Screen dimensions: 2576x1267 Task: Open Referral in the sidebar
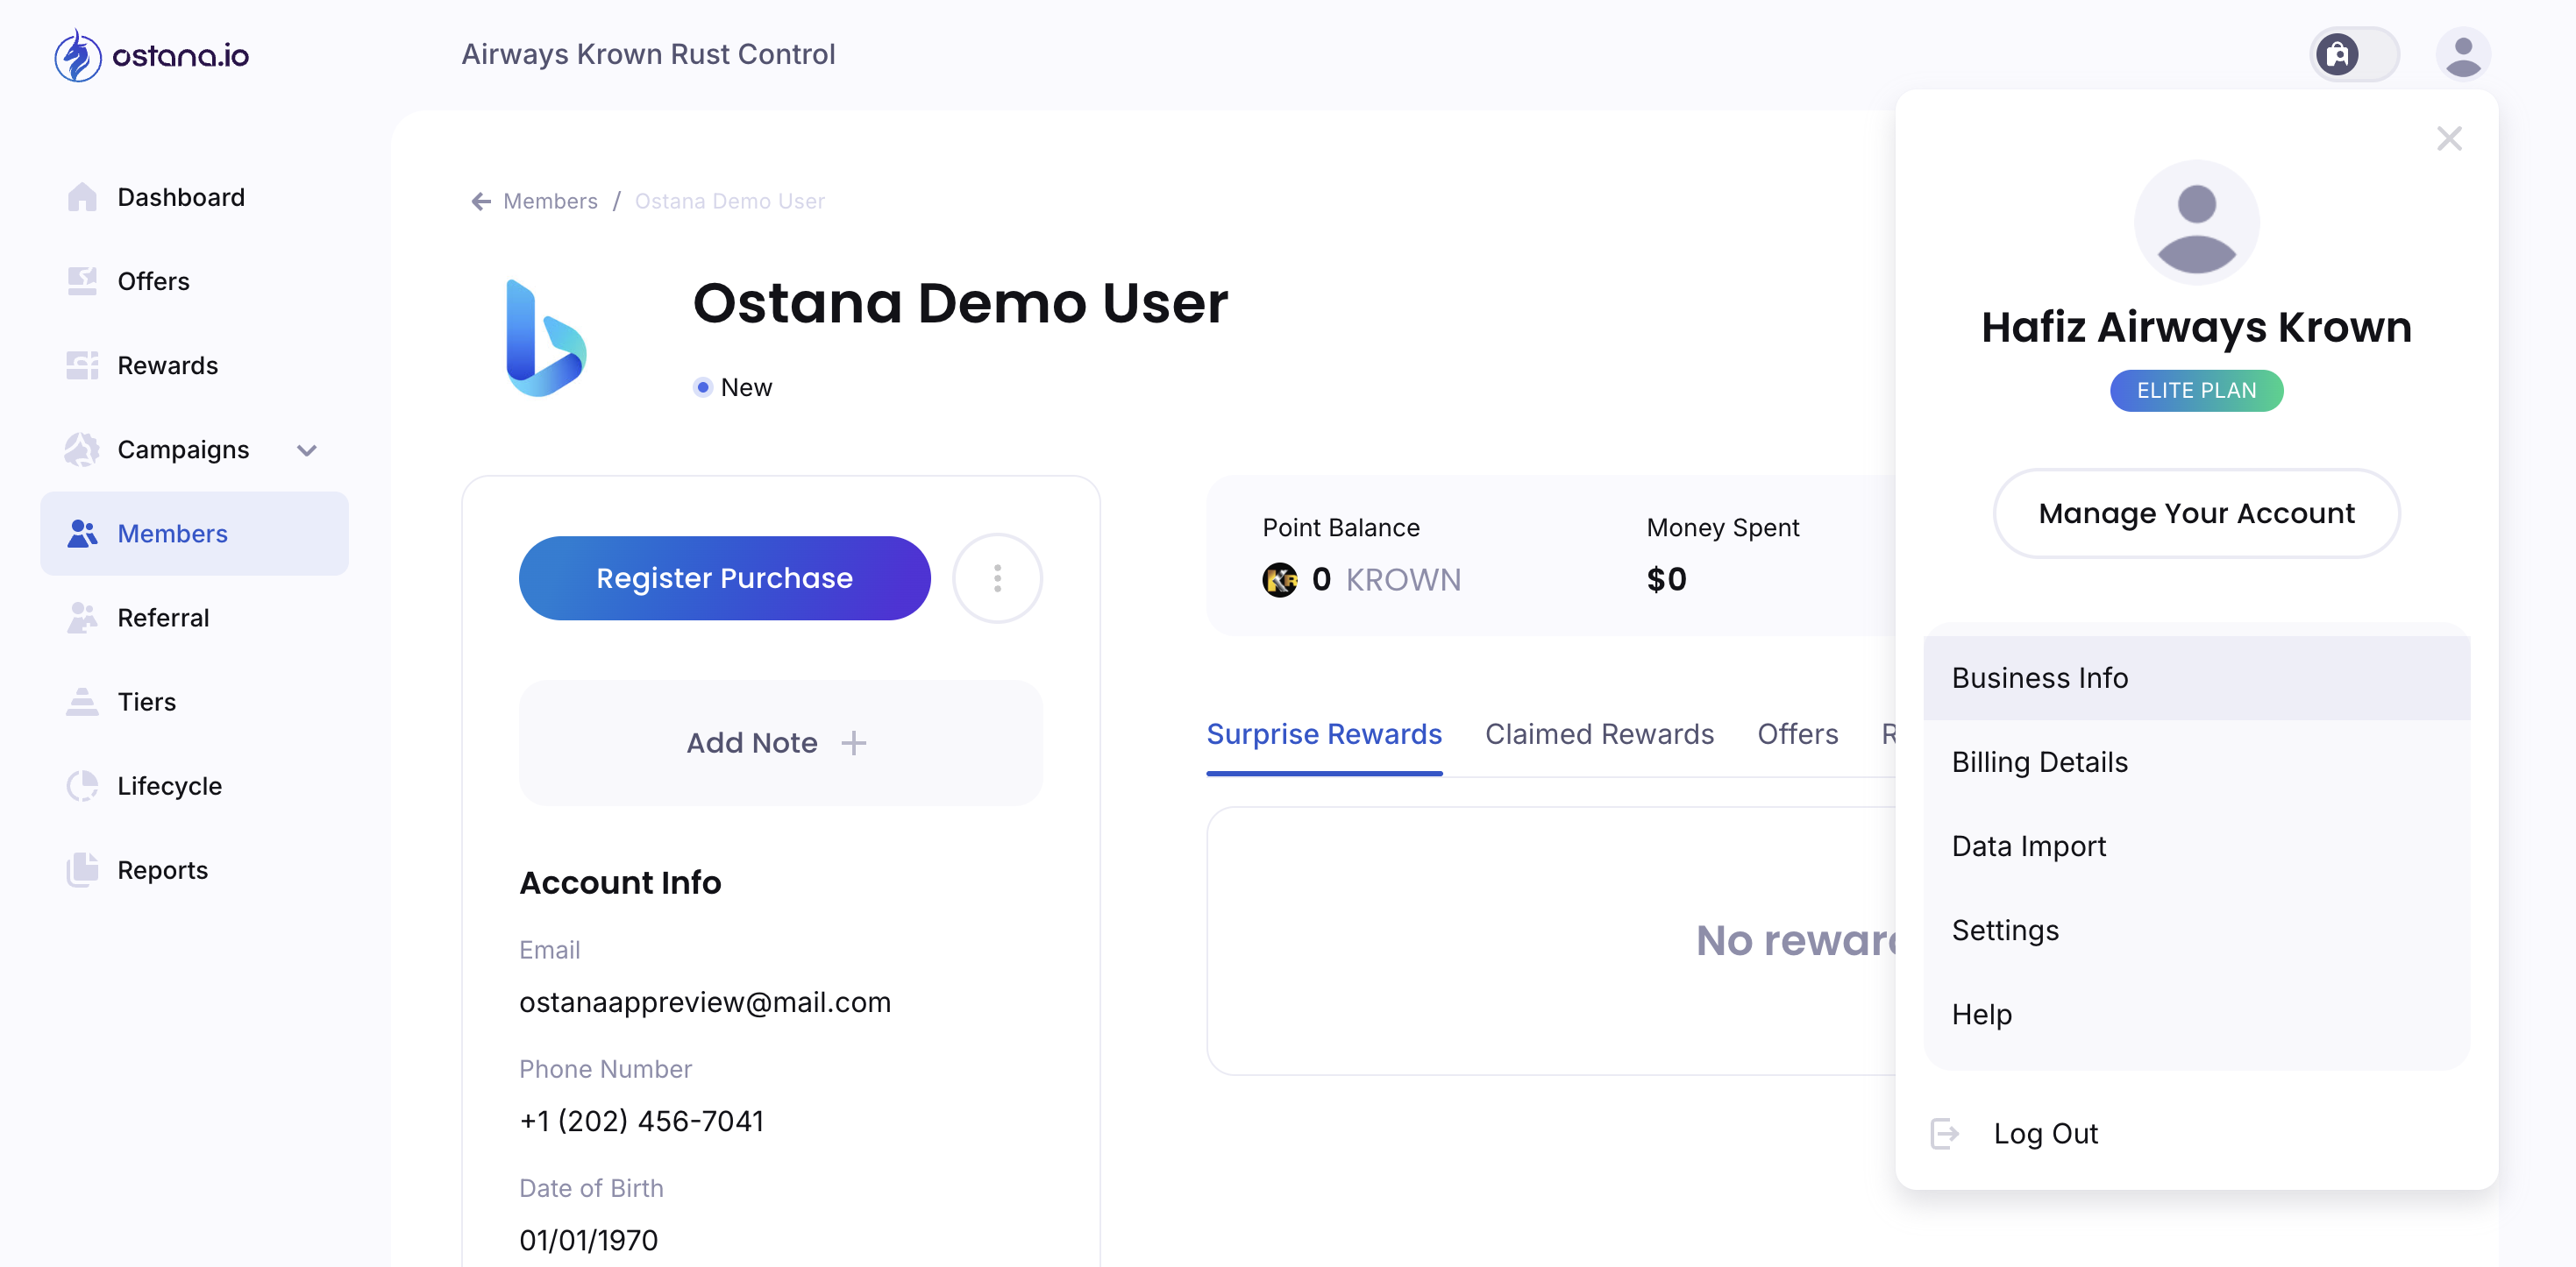tap(194, 618)
